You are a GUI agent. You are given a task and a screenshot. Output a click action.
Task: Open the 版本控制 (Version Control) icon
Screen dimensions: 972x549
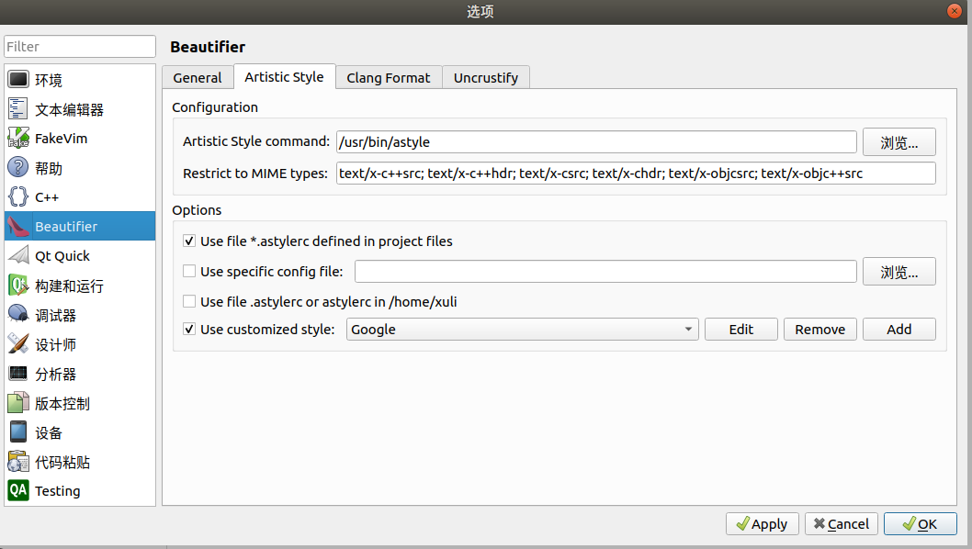tap(17, 402)
